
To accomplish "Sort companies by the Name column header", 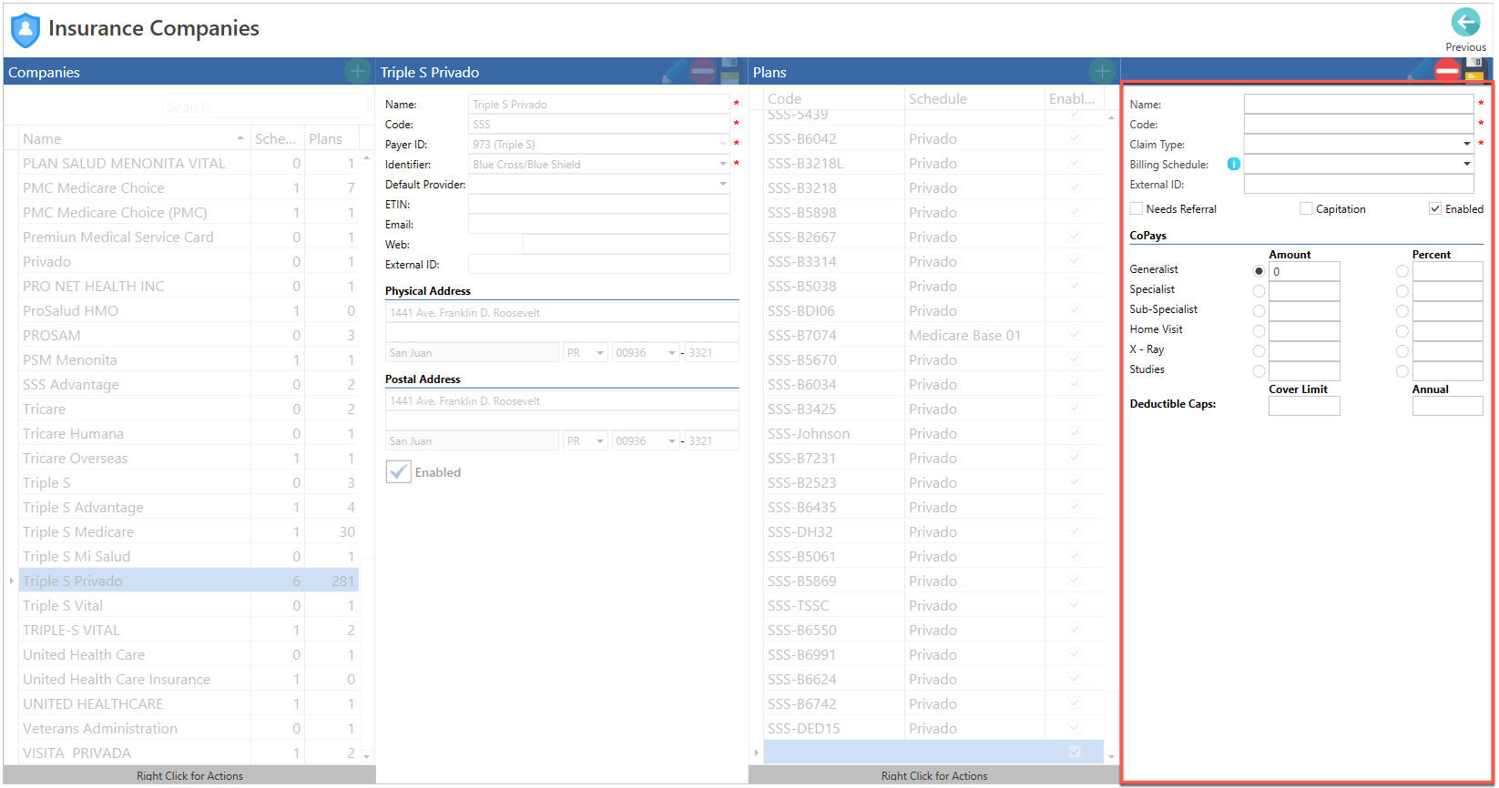I will click(x=134, y=138).
